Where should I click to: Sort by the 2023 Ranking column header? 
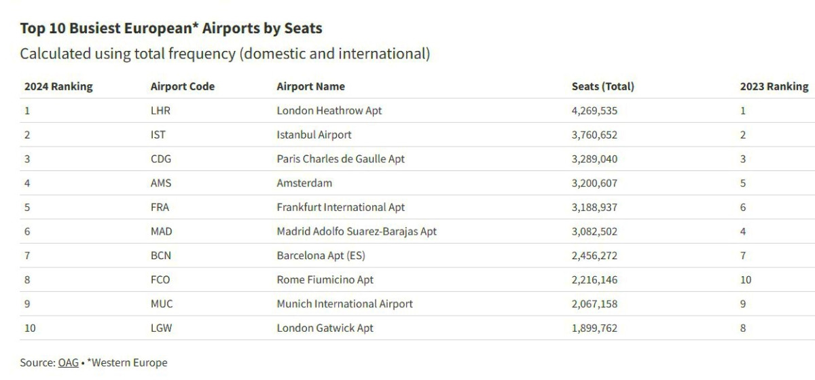point(774,86)
